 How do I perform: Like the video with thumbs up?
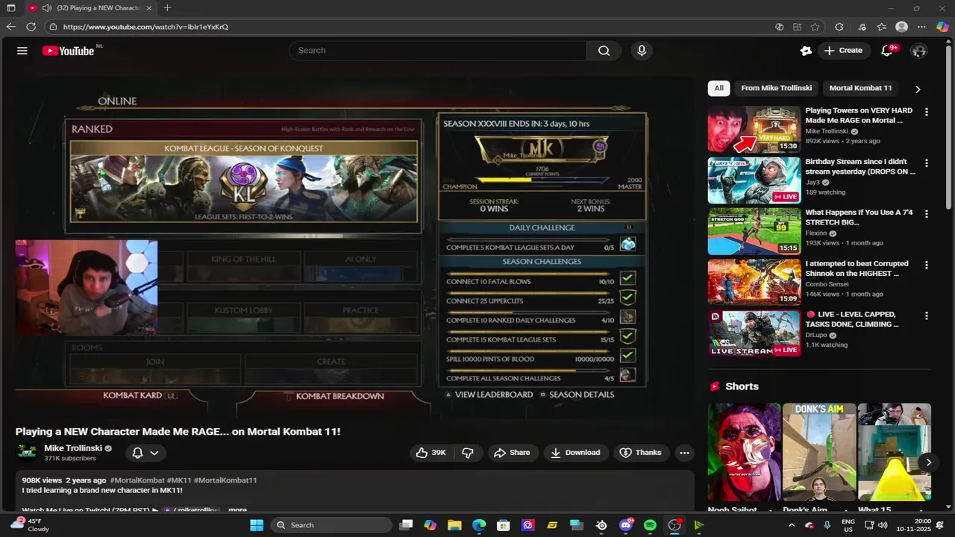(430, 453)
